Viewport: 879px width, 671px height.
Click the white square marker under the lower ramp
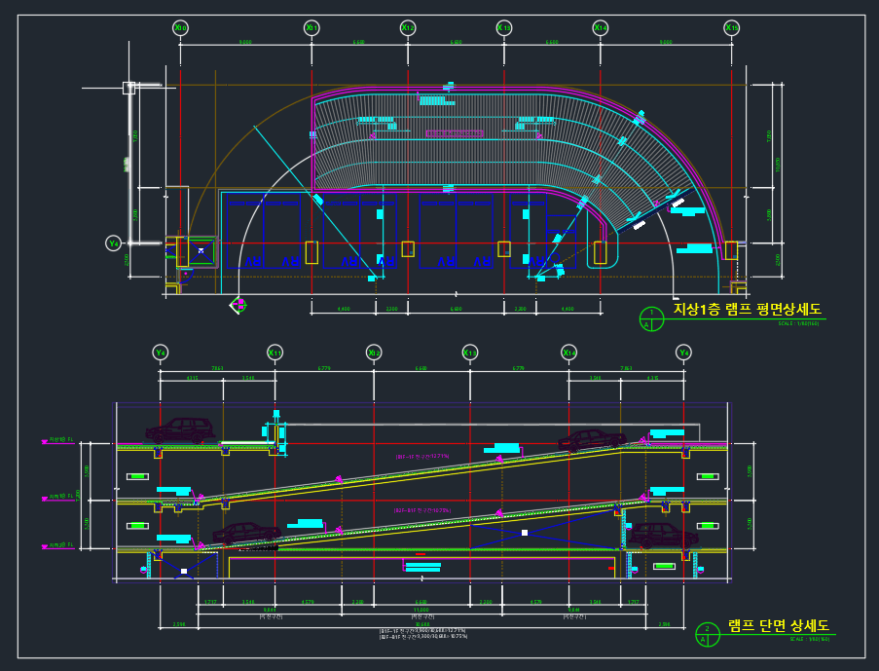tap(525, 533)
